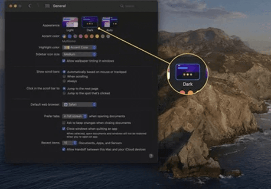Open the Prefer tabs dropdown

coord(75,116)
